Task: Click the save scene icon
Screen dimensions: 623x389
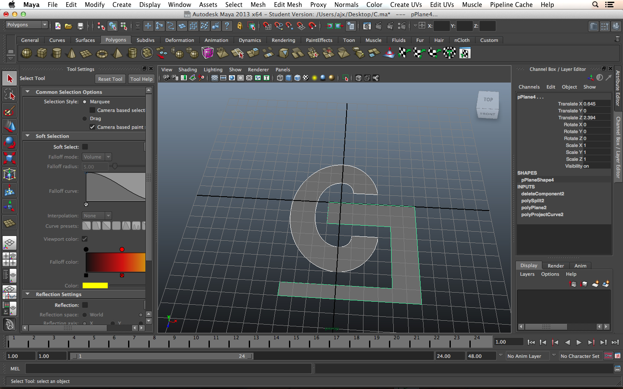Action: 80,26
